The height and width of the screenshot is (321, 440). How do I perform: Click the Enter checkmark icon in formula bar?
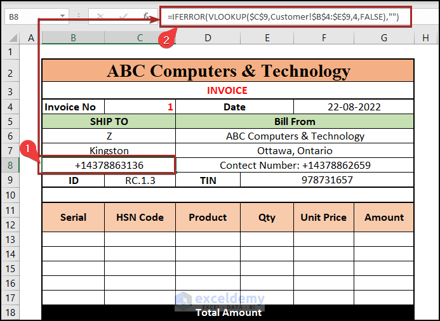click(123, 16)
